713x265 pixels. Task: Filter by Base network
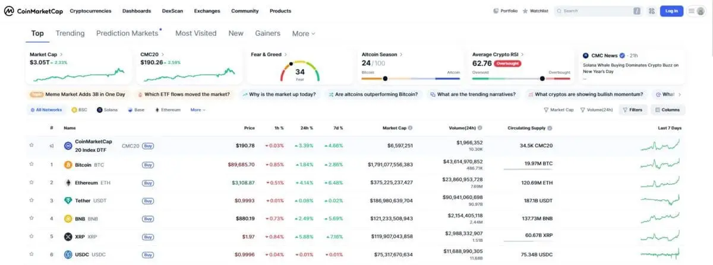pyautogui.click(x=135, y=110)
